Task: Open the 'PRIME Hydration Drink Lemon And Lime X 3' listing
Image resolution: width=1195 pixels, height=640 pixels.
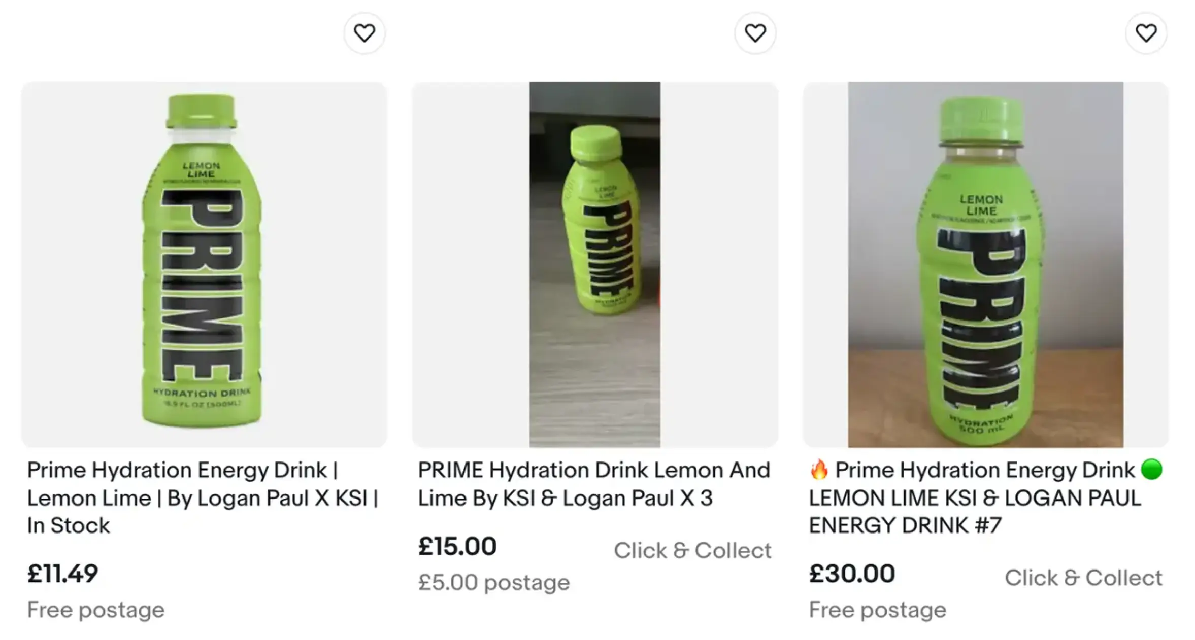Action: 594,484
